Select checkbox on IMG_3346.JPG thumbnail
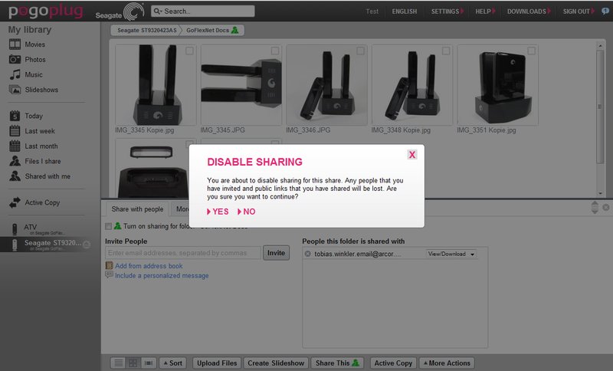The width and height of the screenshot is (613, 371). point(360,51)
